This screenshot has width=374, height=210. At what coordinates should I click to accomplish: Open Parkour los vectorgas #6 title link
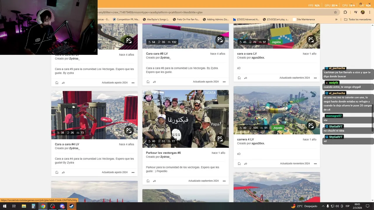click(163, 153)
